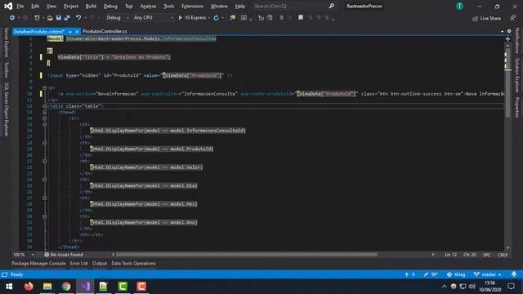Open the Any CPU platform dropdown
Viewport: 523px width, 294px height.
pos(154,18)
